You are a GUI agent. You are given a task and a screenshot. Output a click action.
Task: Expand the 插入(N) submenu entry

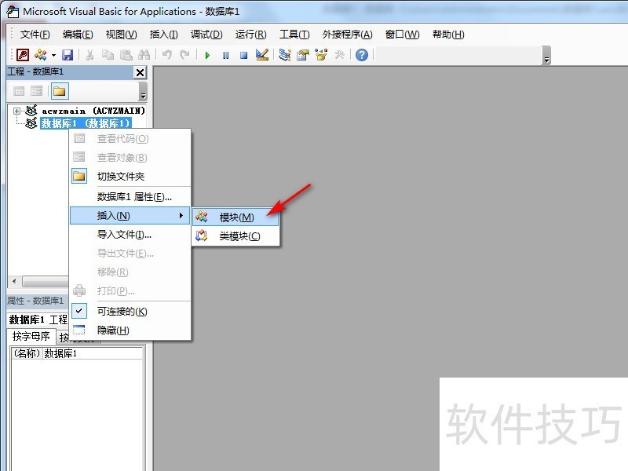click(130, 216)
